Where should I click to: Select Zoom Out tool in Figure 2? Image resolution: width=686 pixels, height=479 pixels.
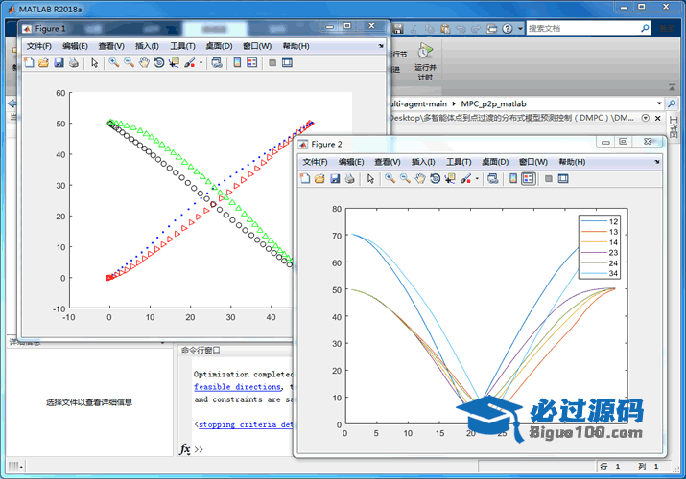coord(405,178)
